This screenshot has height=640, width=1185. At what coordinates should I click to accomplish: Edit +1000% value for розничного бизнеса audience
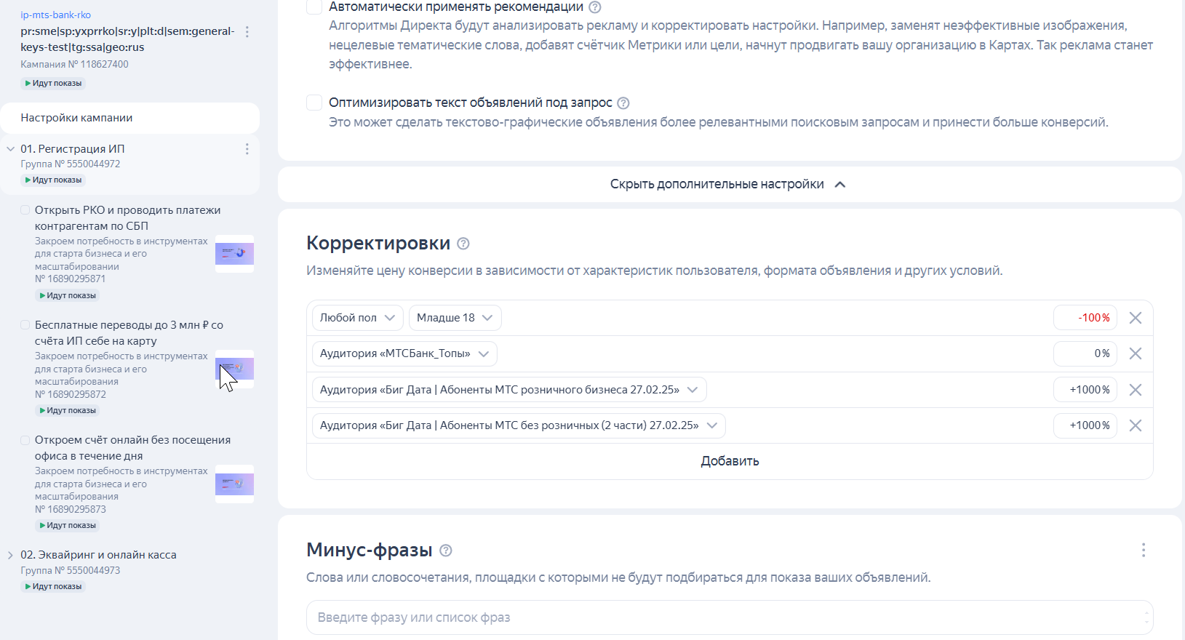point(1085,390)
